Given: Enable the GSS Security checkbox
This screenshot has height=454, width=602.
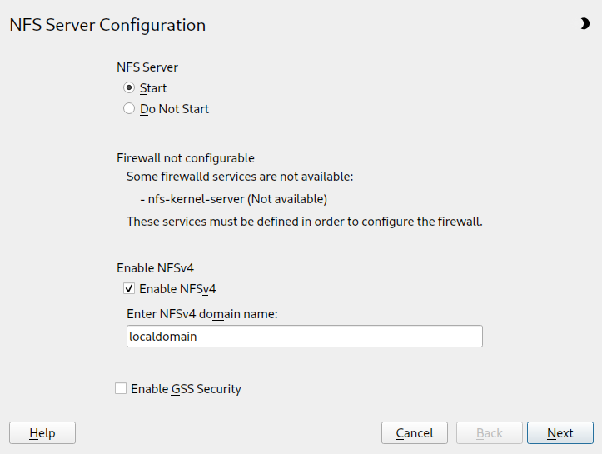Looking at the screenshot, I should click(x=122, y=388).
